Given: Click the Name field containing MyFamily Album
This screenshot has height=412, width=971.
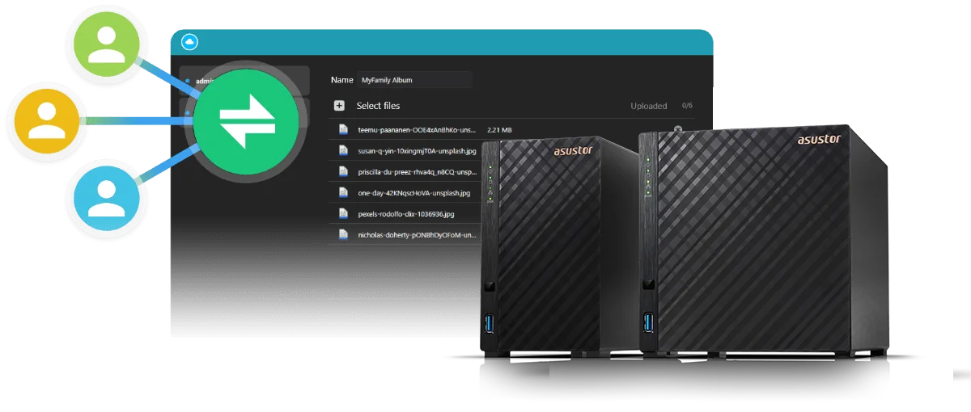Looking at the screenshot, I should (x=414, y=80).
